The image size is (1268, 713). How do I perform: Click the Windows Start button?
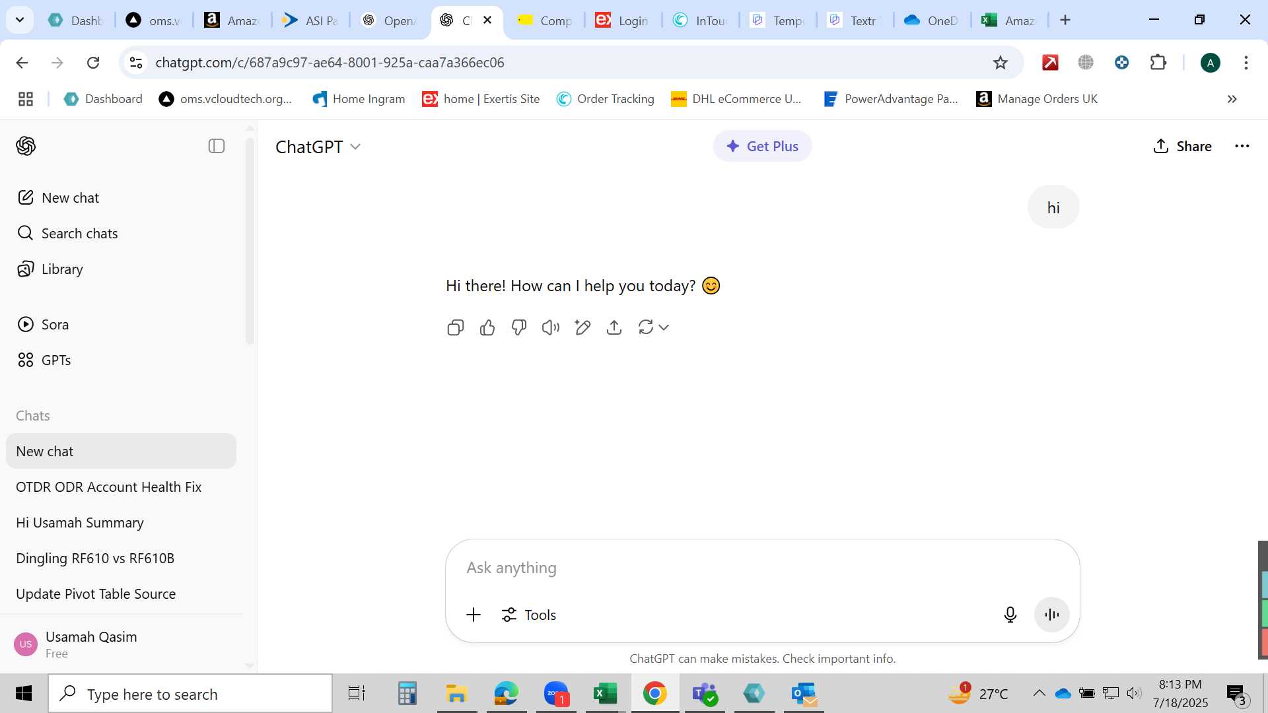click(x=24, y=694)
